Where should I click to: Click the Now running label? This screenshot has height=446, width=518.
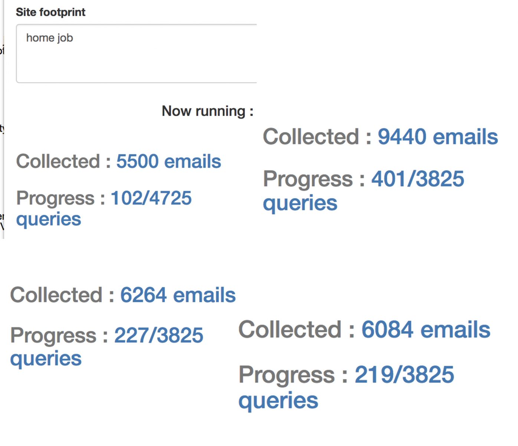[x=207, y=111]
